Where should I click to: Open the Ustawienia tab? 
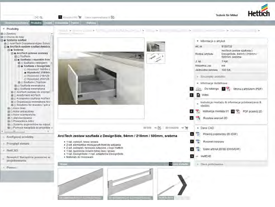62,23
